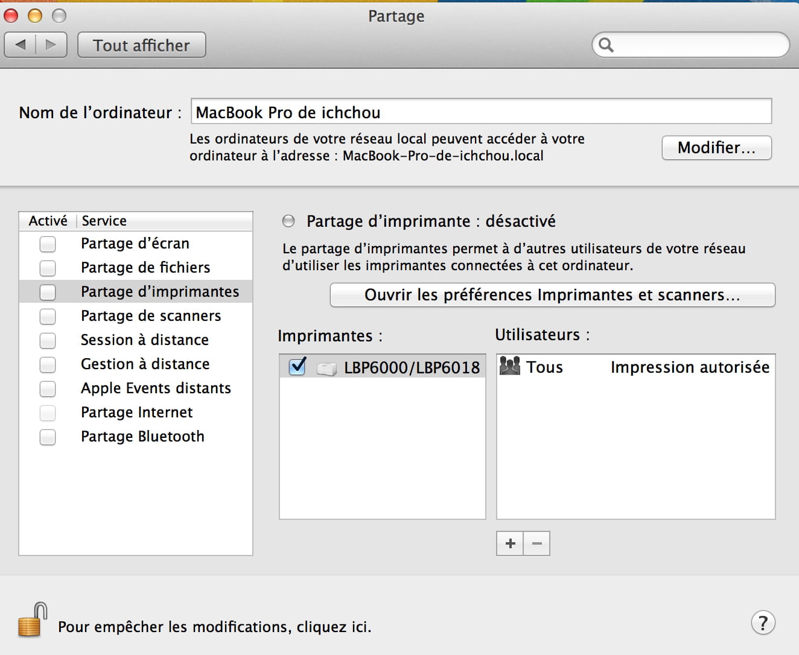This screenshot has height=655, width=799.
Task: Click the magnifying glass search icon
Action: (x=606, y=45)
